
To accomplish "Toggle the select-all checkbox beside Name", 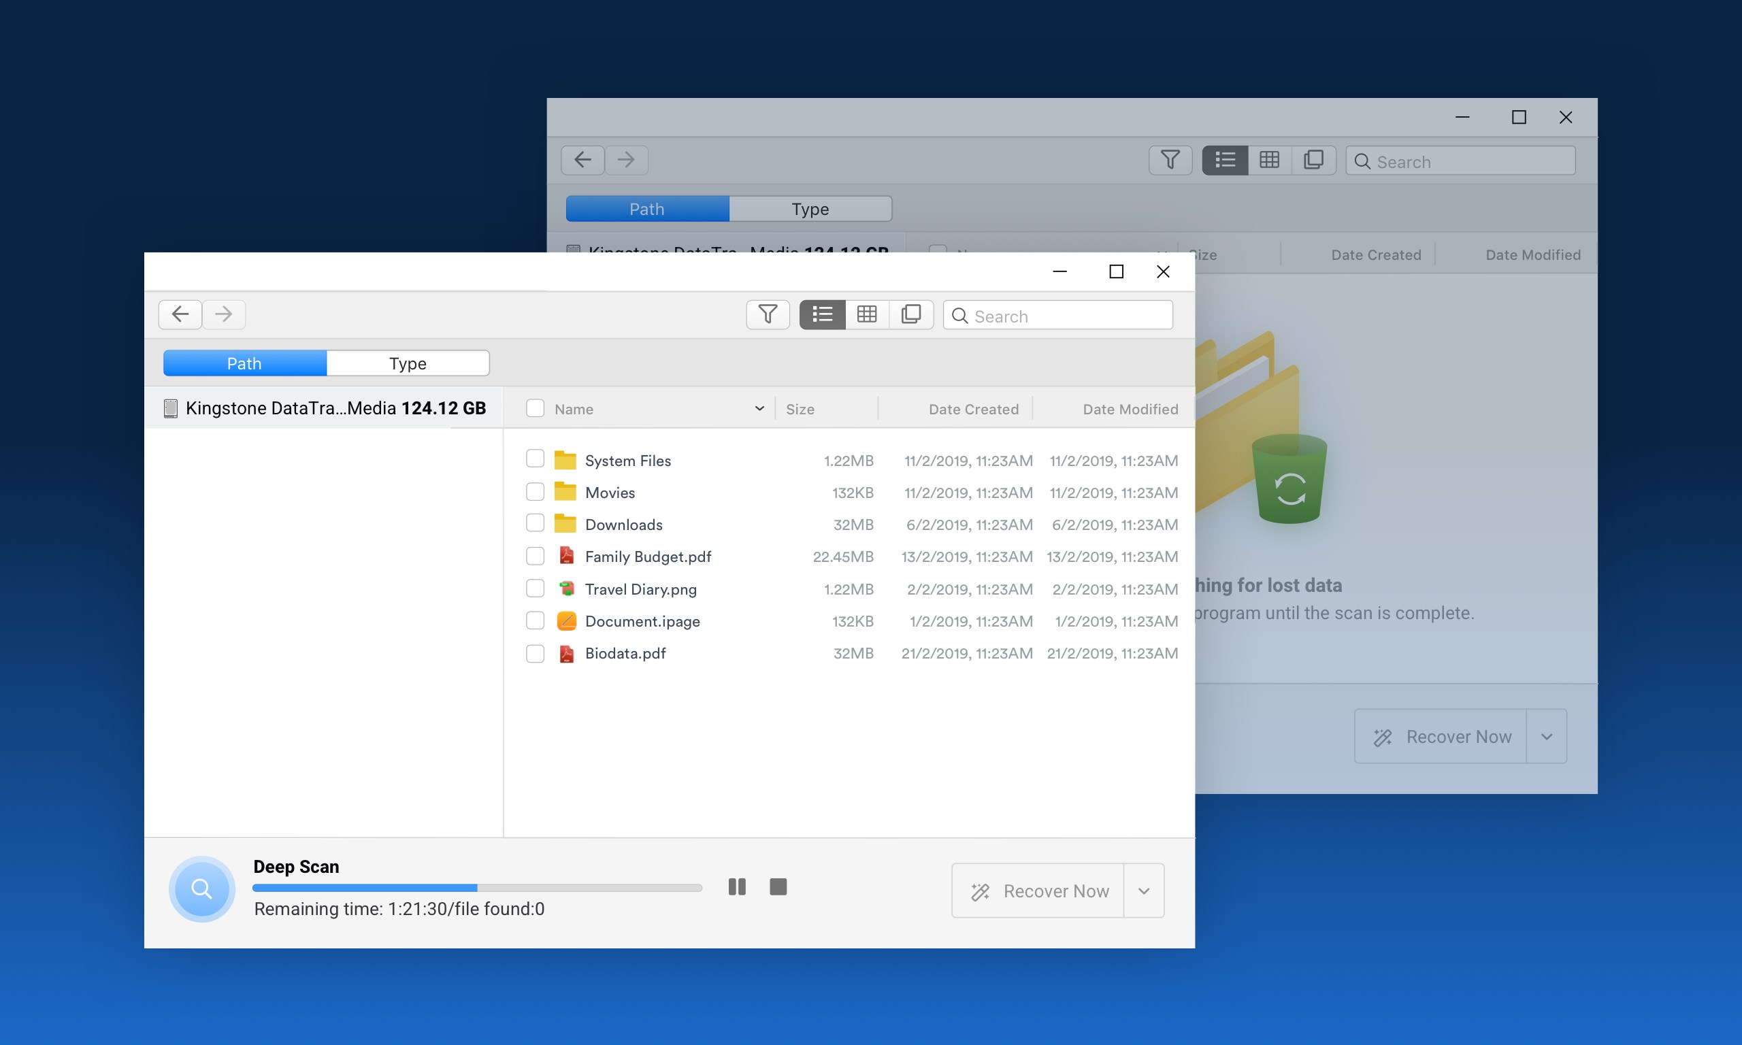I will click(535, 408).
